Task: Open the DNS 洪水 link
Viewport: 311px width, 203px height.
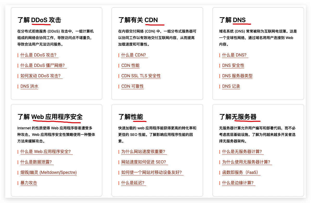Action: coord(29,86)
